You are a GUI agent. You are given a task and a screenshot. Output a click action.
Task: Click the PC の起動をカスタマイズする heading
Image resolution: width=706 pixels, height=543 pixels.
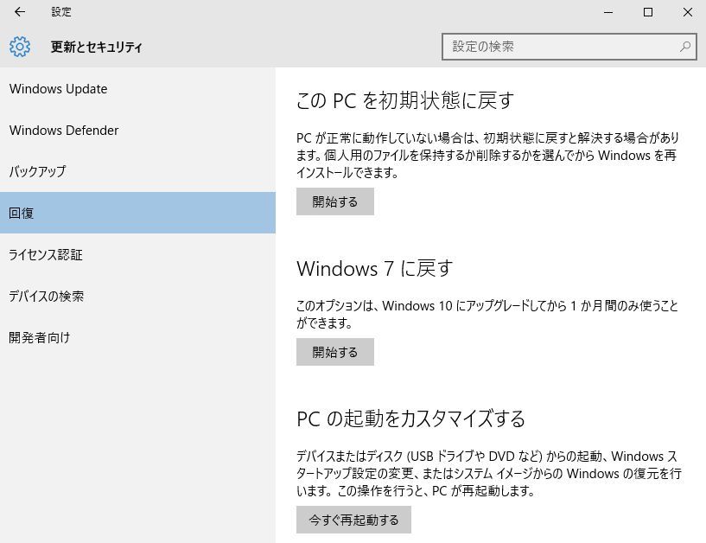(x=410, y=419)
